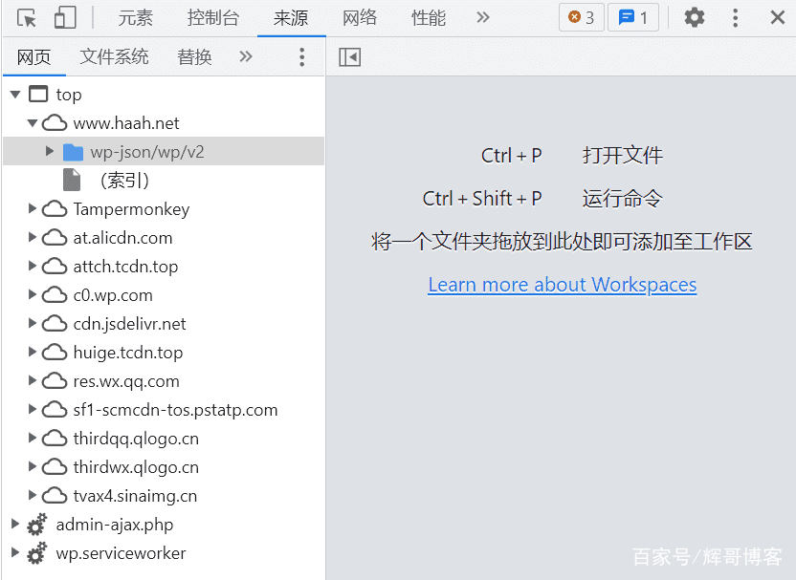Viewport: 796px width, 580px height.
Task: Toggle the navigator sidebar panel icon
Action: tap(349, 57)
